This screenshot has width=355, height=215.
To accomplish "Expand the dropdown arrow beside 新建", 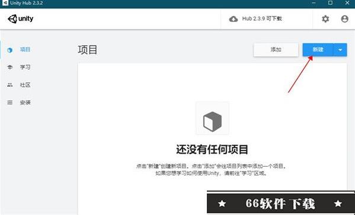I will pos(340,50).
